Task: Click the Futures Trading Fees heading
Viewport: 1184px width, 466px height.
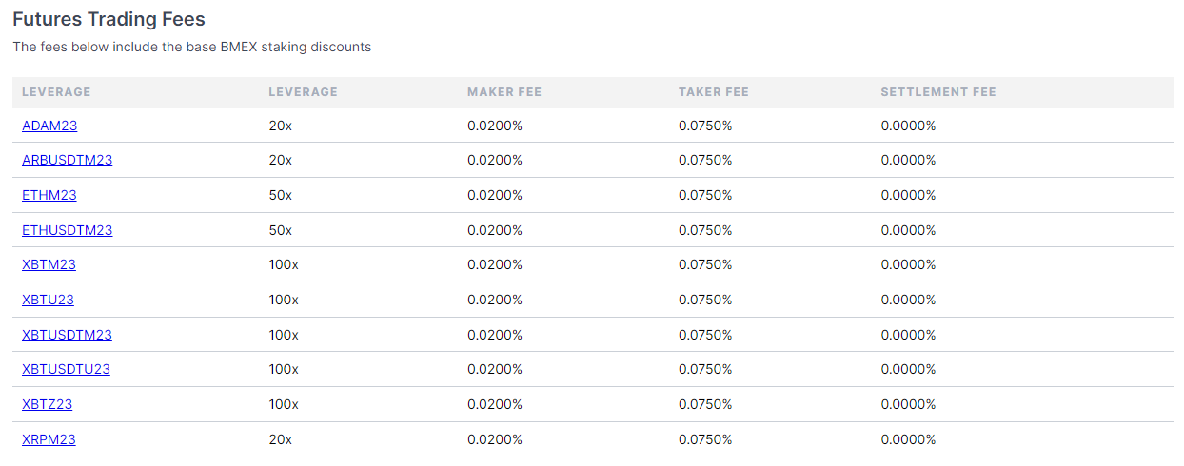Action: (x=109, y=18)
